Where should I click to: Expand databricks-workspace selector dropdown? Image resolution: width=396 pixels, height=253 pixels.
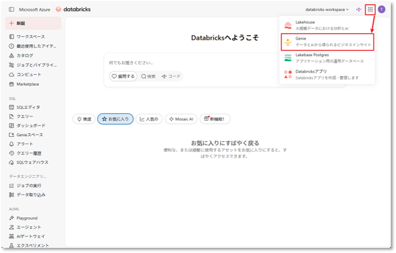pyautogui.click(x=327, y=10)
